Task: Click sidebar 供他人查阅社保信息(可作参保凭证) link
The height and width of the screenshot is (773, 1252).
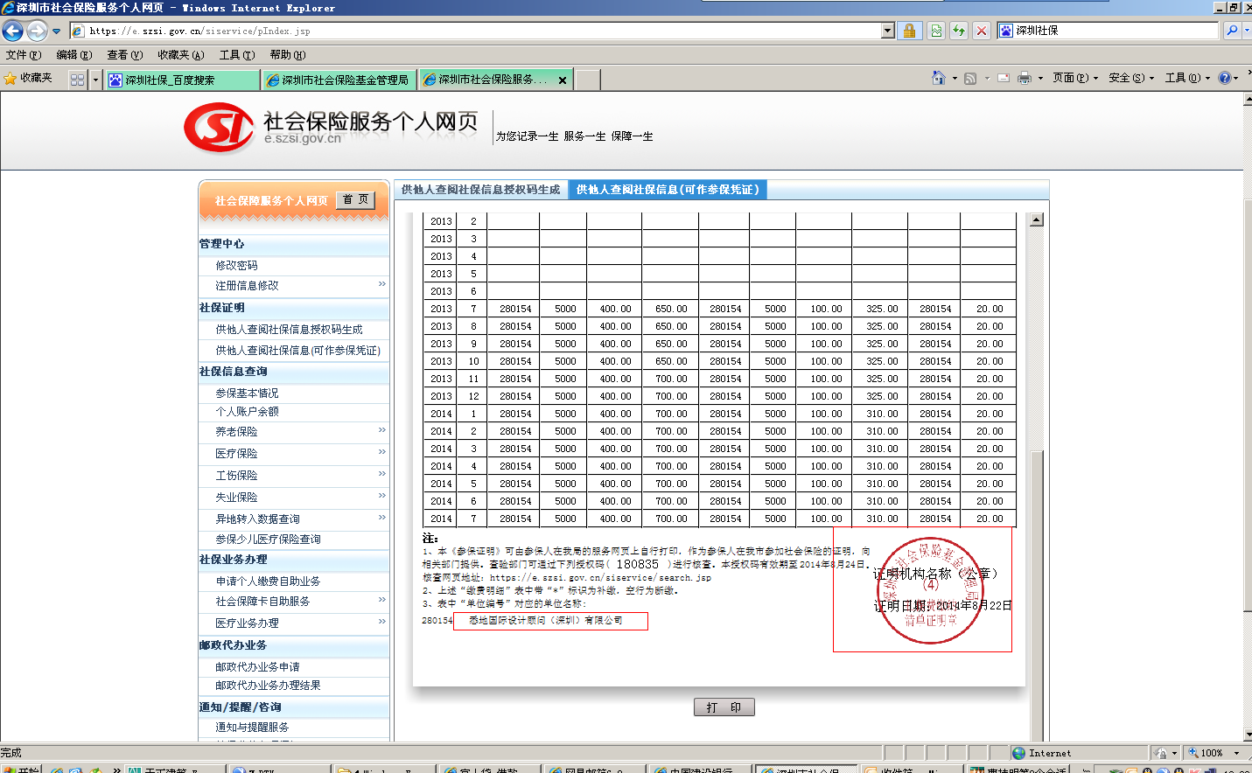Action: [297, 351]
